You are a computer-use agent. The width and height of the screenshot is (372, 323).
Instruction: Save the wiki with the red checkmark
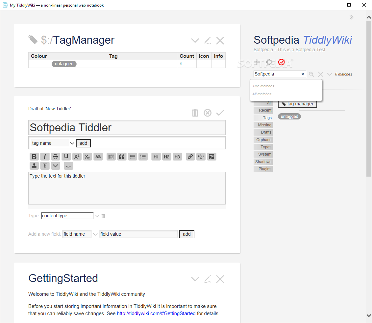pos(281,62)
